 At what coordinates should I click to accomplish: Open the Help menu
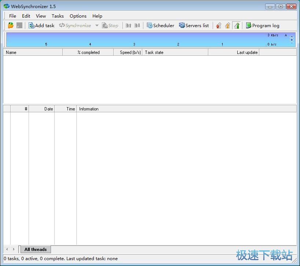(97, 16)
